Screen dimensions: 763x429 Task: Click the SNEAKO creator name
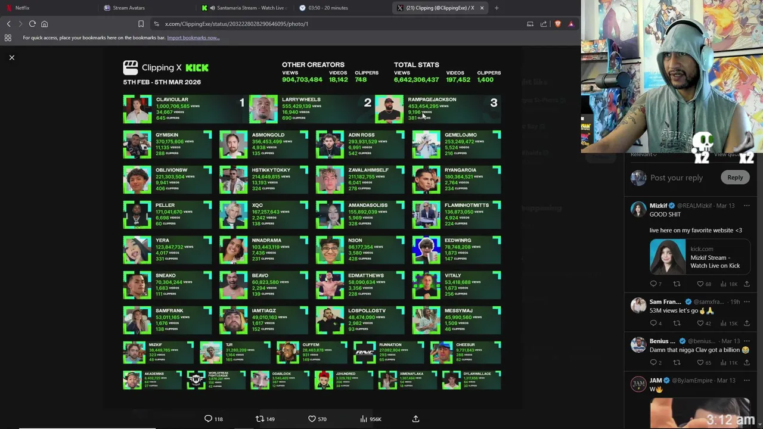tap(166, 276)
